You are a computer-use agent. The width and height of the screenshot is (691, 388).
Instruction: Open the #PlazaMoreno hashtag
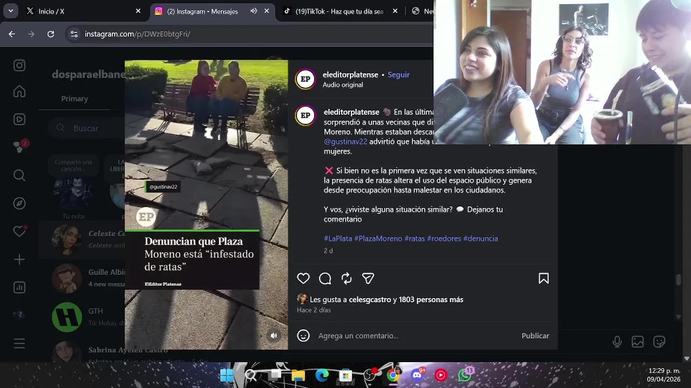pos(378,238)
